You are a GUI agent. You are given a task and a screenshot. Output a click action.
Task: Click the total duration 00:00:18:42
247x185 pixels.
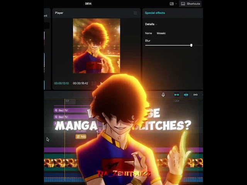[81, 83]
